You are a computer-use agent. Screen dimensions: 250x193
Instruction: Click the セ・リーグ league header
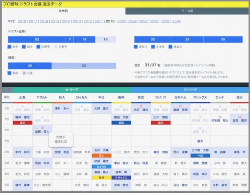click(x=72, y=90)
